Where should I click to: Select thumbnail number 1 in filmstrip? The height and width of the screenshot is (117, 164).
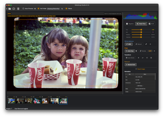click(x=11, y=101)
